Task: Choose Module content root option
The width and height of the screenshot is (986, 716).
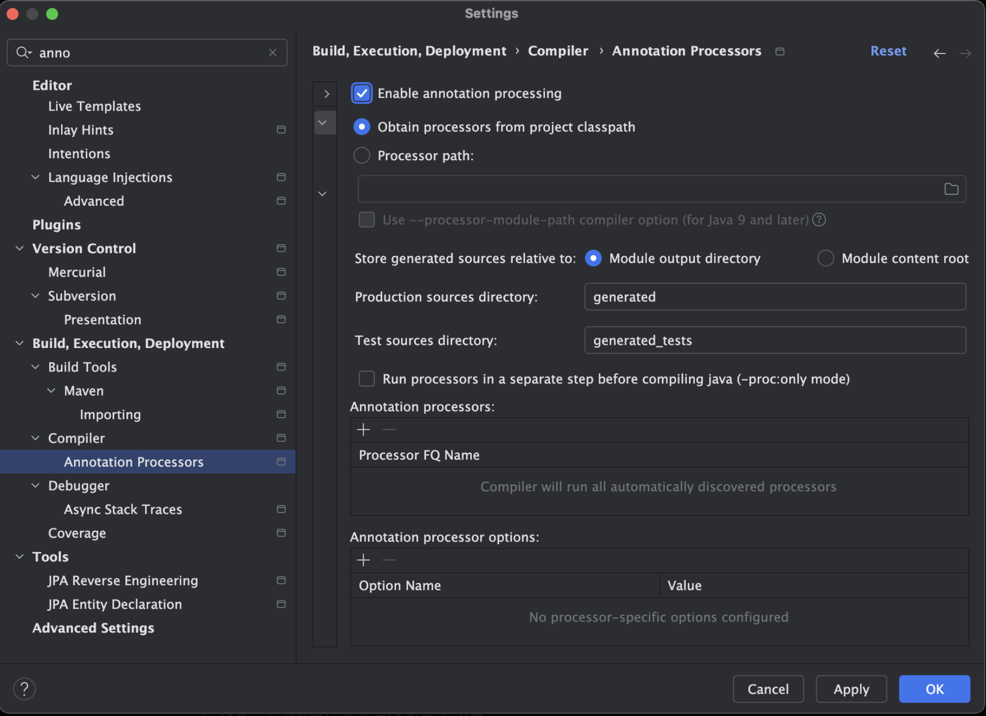Action: [826, 258]
